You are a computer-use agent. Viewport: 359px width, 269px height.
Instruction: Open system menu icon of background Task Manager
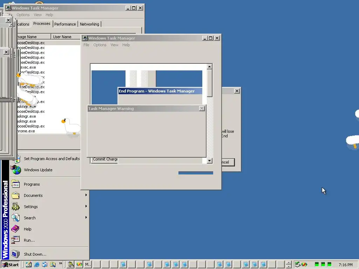[x=8, y=8]
